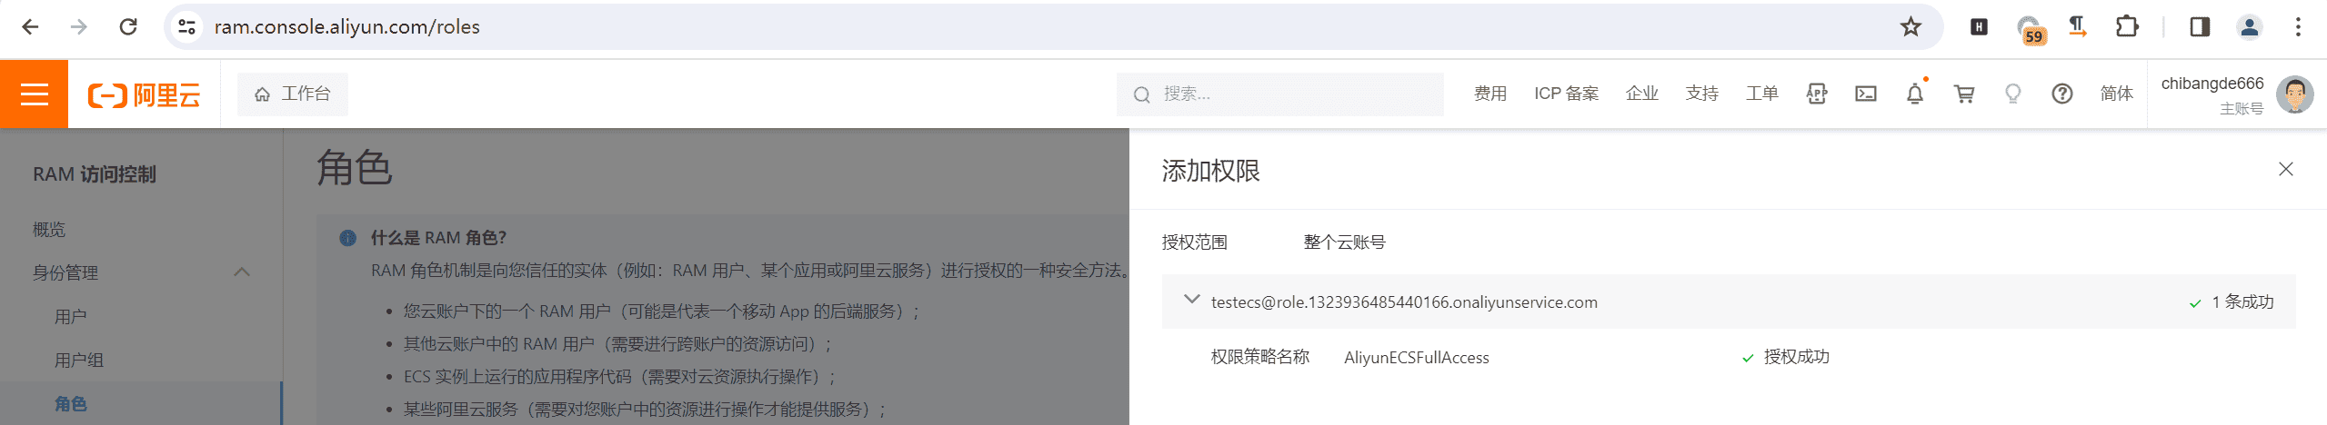This screenshot has height=425, width=2327.
Task: Click the address bar URL
Action: (x=347, y=27)
